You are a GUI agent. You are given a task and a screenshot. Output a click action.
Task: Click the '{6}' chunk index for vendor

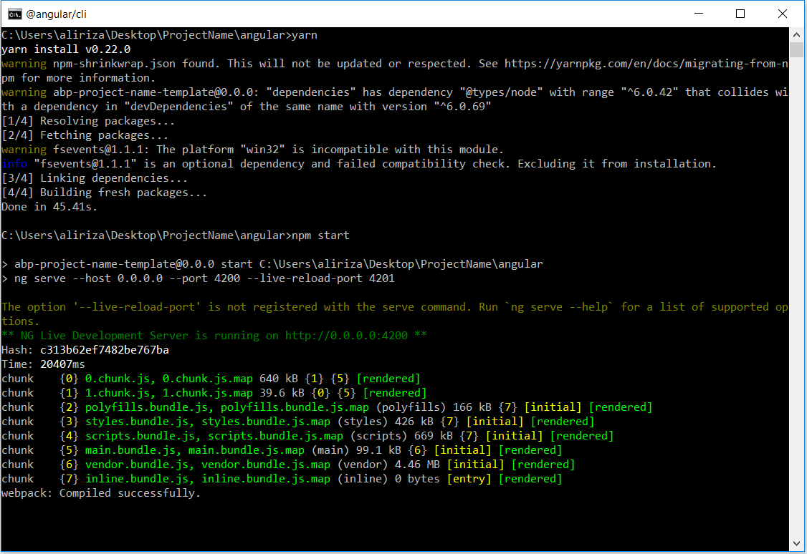click(69, 465)
